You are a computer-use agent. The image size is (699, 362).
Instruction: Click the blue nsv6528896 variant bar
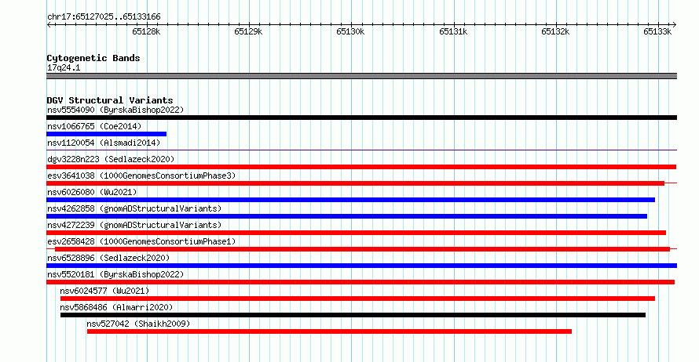click(361, 266)
